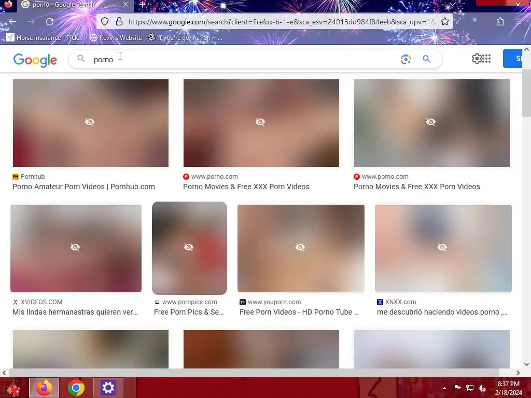Open the Horse Insurance bookmark
531x398 pixels.
click(x=45, y=37)
